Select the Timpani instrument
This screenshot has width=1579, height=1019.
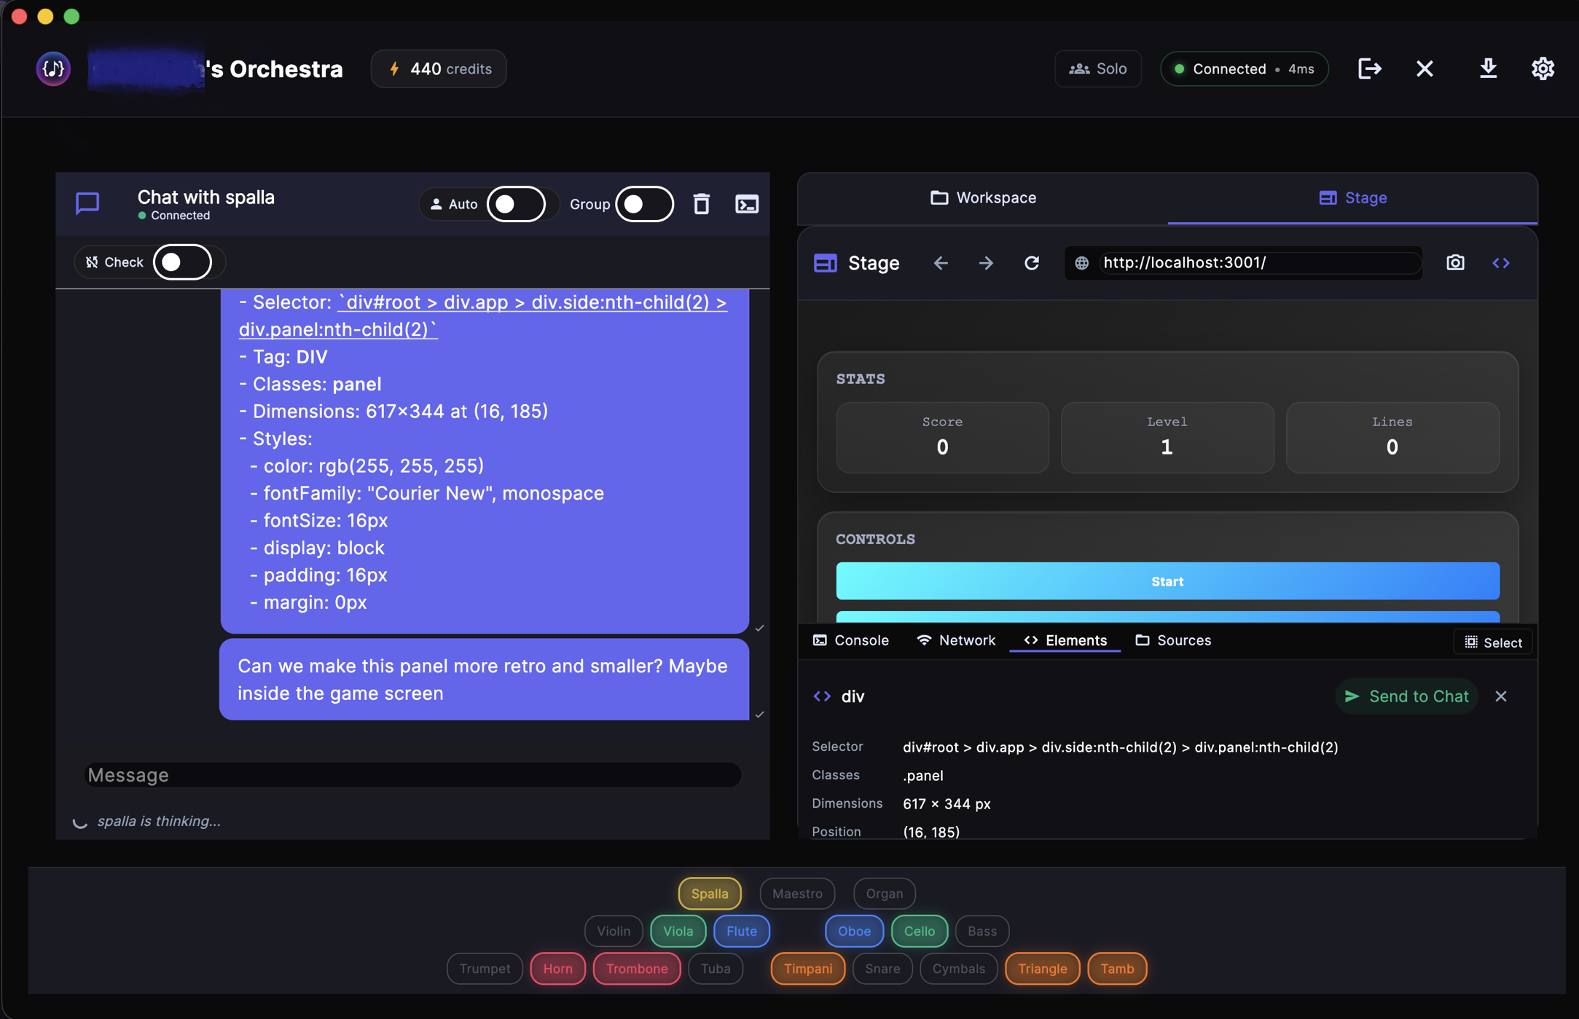807,969
